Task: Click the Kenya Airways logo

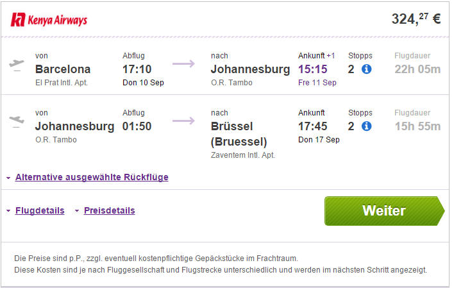Action: [49, 20]
